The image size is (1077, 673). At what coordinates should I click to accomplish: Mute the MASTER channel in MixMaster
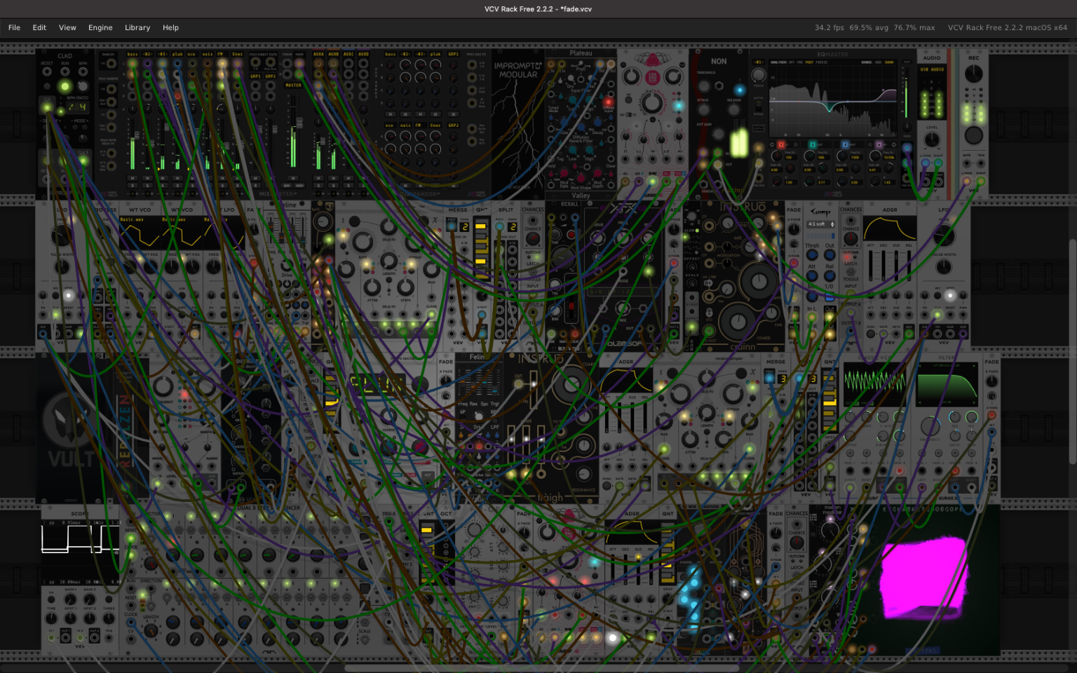(293, 178)
